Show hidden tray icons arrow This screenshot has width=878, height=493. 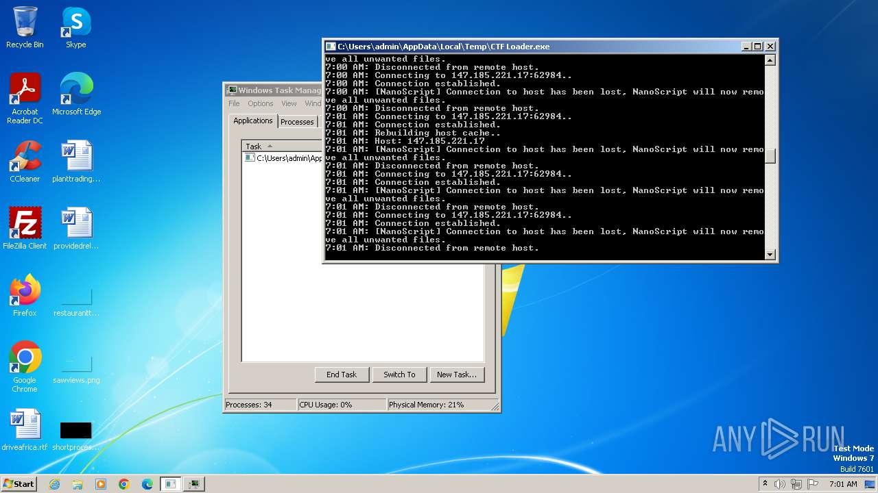(x=765, y=483)
